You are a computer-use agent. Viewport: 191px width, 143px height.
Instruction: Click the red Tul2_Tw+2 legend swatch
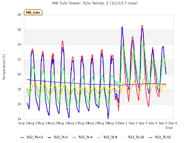[x=22, y=137]
